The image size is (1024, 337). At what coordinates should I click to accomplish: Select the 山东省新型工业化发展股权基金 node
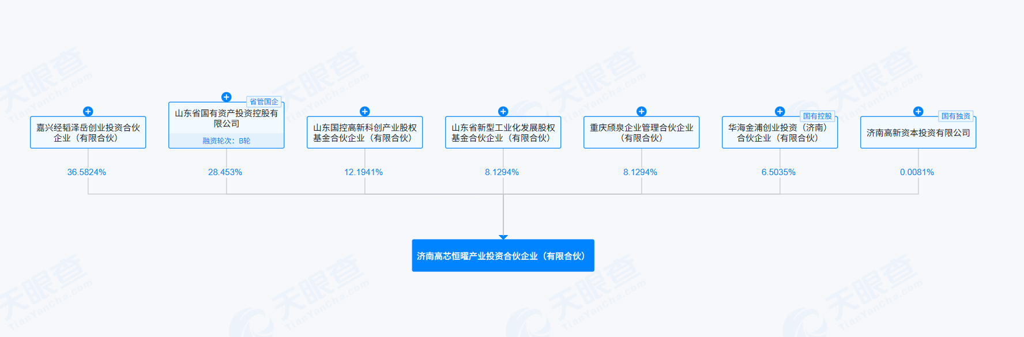(503, 133)
